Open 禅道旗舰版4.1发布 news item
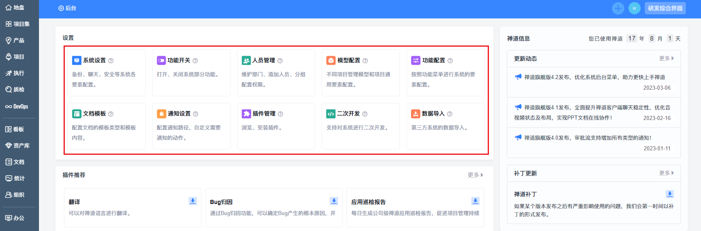701x231 pixels. (x=592, y=113)
